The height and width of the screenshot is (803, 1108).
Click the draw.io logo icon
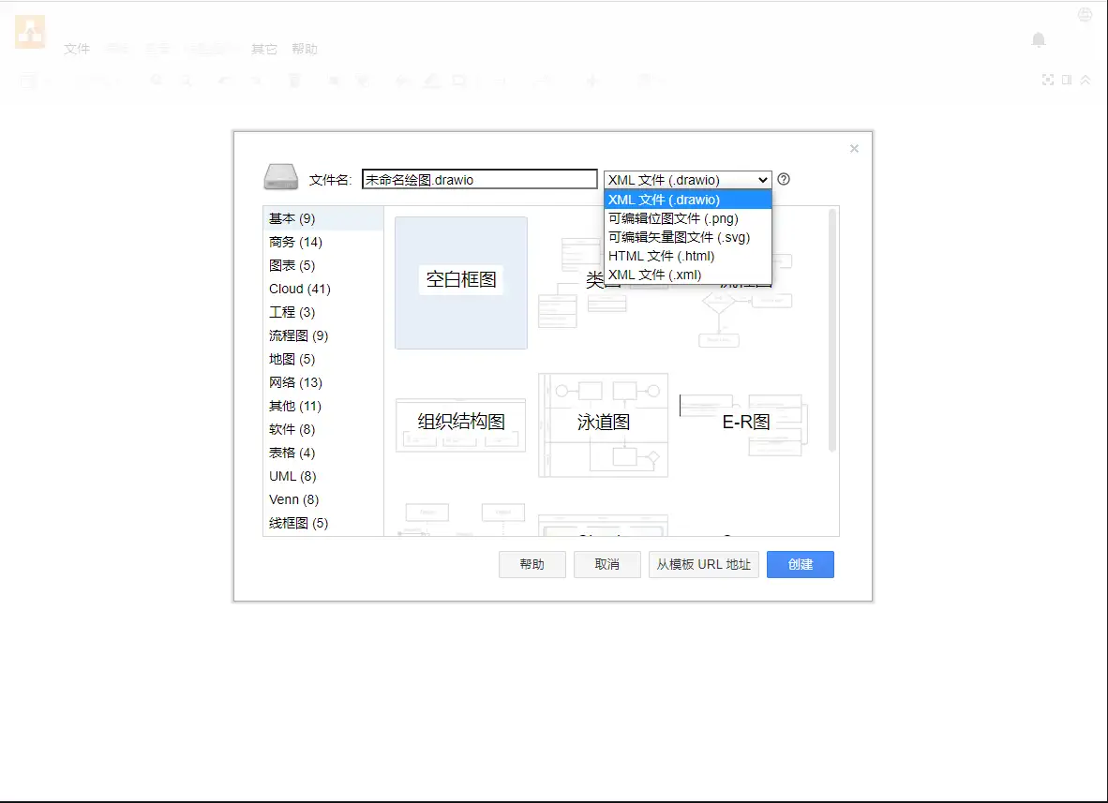pos(30,33)
